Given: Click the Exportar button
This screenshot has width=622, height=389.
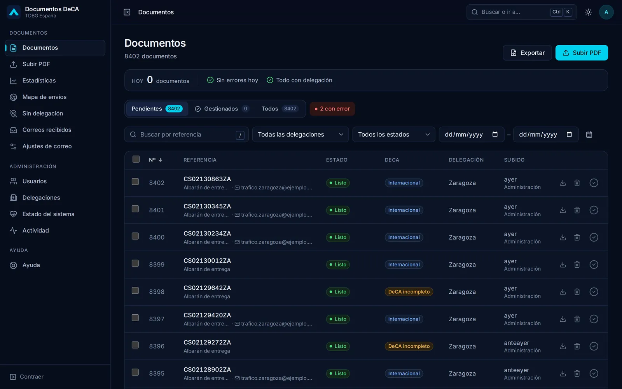Looking at the screenshot, I should coord(527,53).
